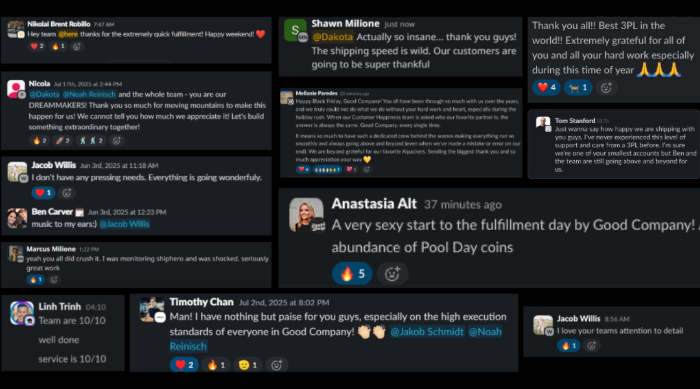The image size is (700, 389).
Task: Toggle the goat emoji reaction on the thank-you message
Action: (577, 87)
